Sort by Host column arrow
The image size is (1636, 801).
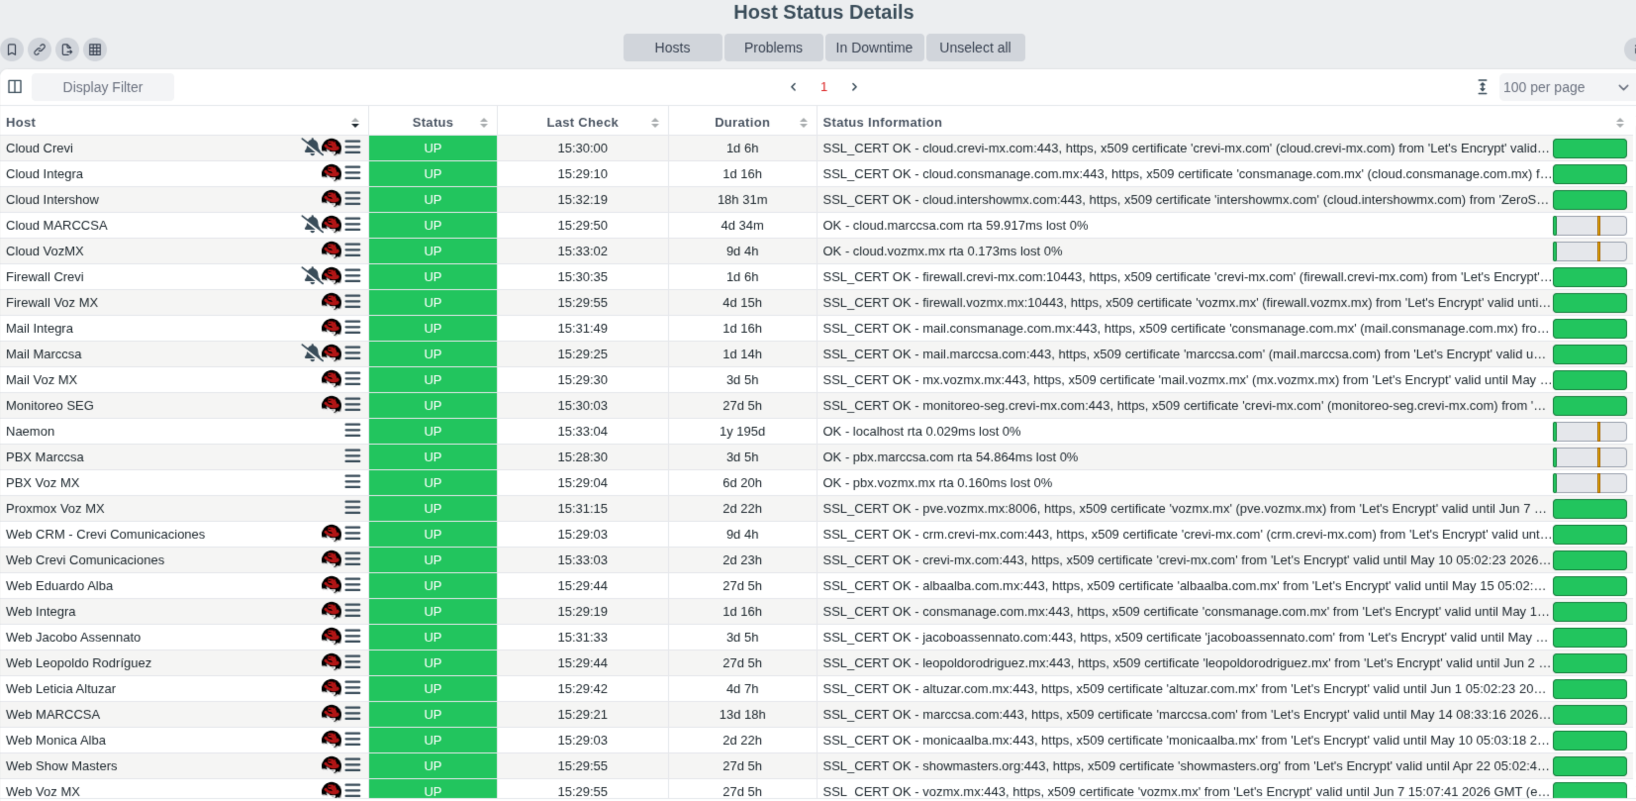tap(355, 123)
